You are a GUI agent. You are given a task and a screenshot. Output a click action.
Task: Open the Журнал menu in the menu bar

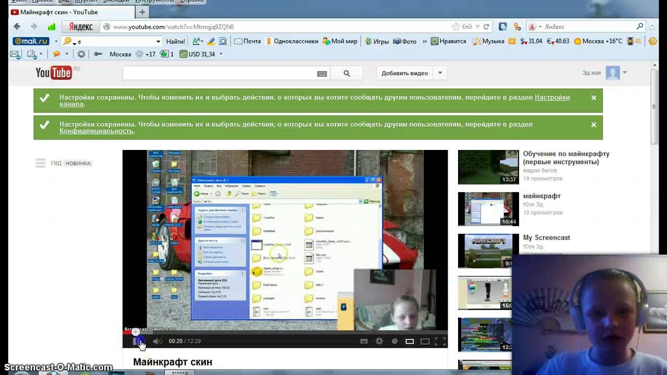point(85,1)
